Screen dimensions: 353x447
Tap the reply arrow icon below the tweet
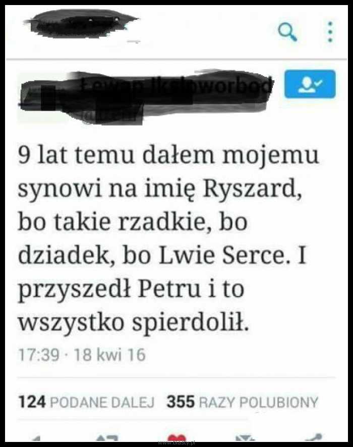tap(36, 438)
